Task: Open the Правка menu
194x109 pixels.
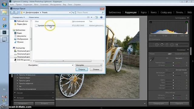Action: pos(19,5)
